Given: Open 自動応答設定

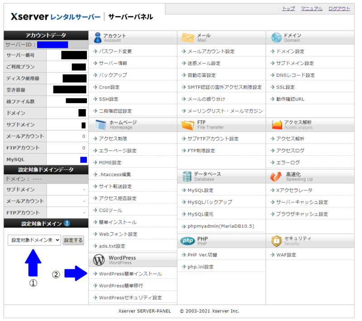Looking at the screenshot, I should click(x=201, y=75).
